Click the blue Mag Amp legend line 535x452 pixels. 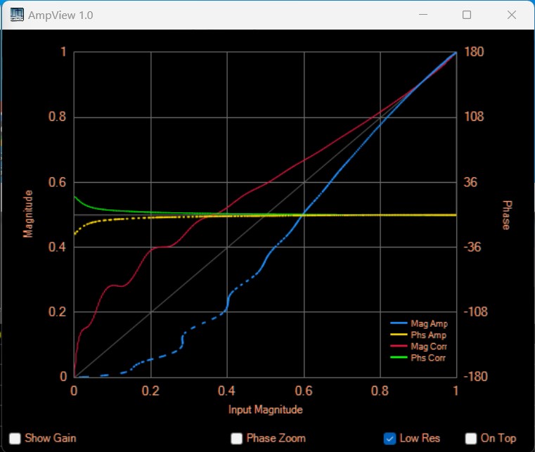pos(399,324)
